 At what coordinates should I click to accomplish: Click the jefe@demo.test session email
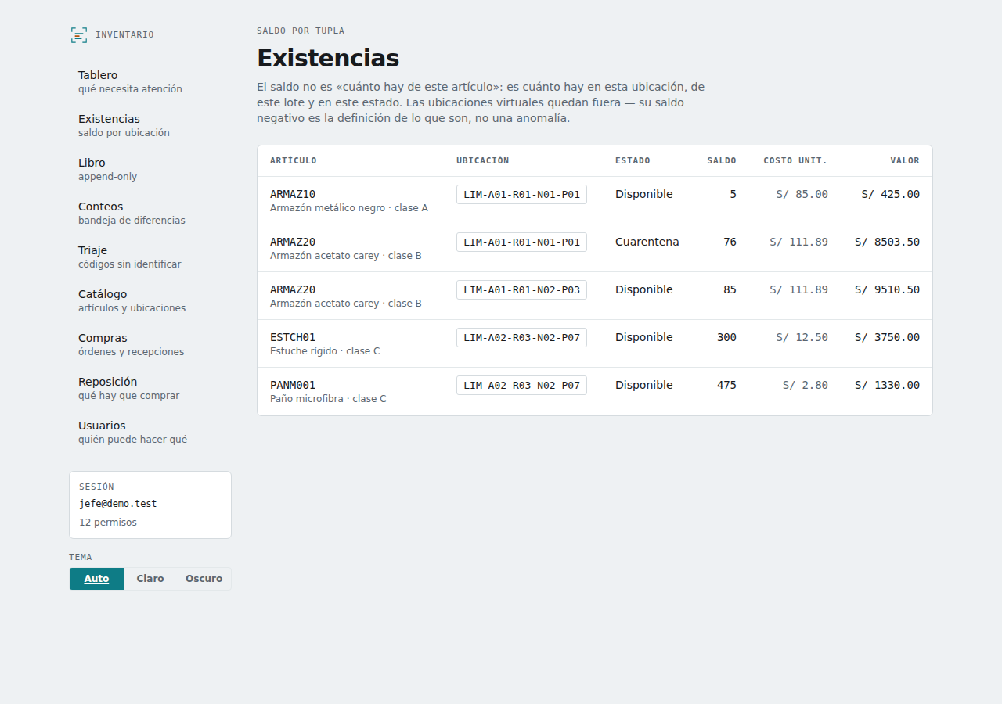click(118, 504)
